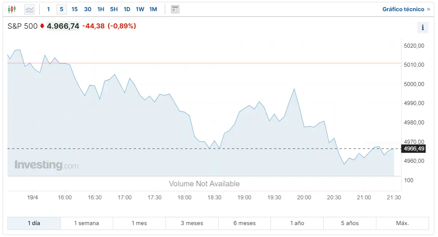Set chart interval to 15 minutes

click(74, 9)
